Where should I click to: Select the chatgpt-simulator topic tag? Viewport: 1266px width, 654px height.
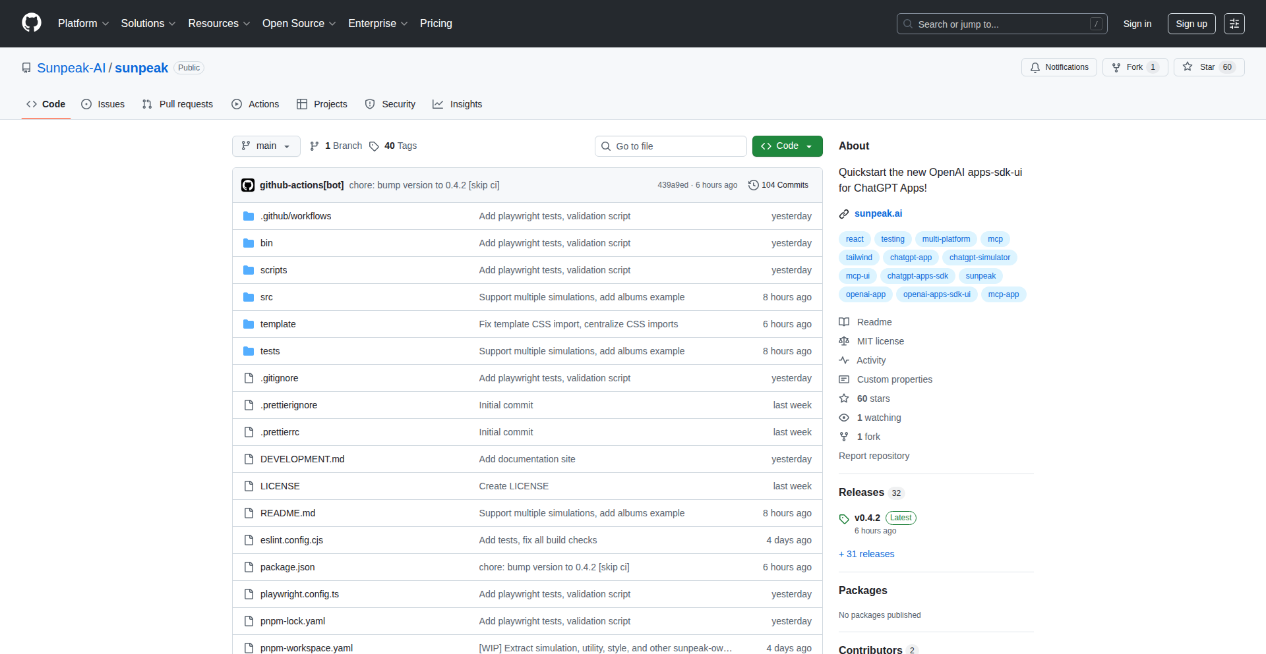[980, 258]
